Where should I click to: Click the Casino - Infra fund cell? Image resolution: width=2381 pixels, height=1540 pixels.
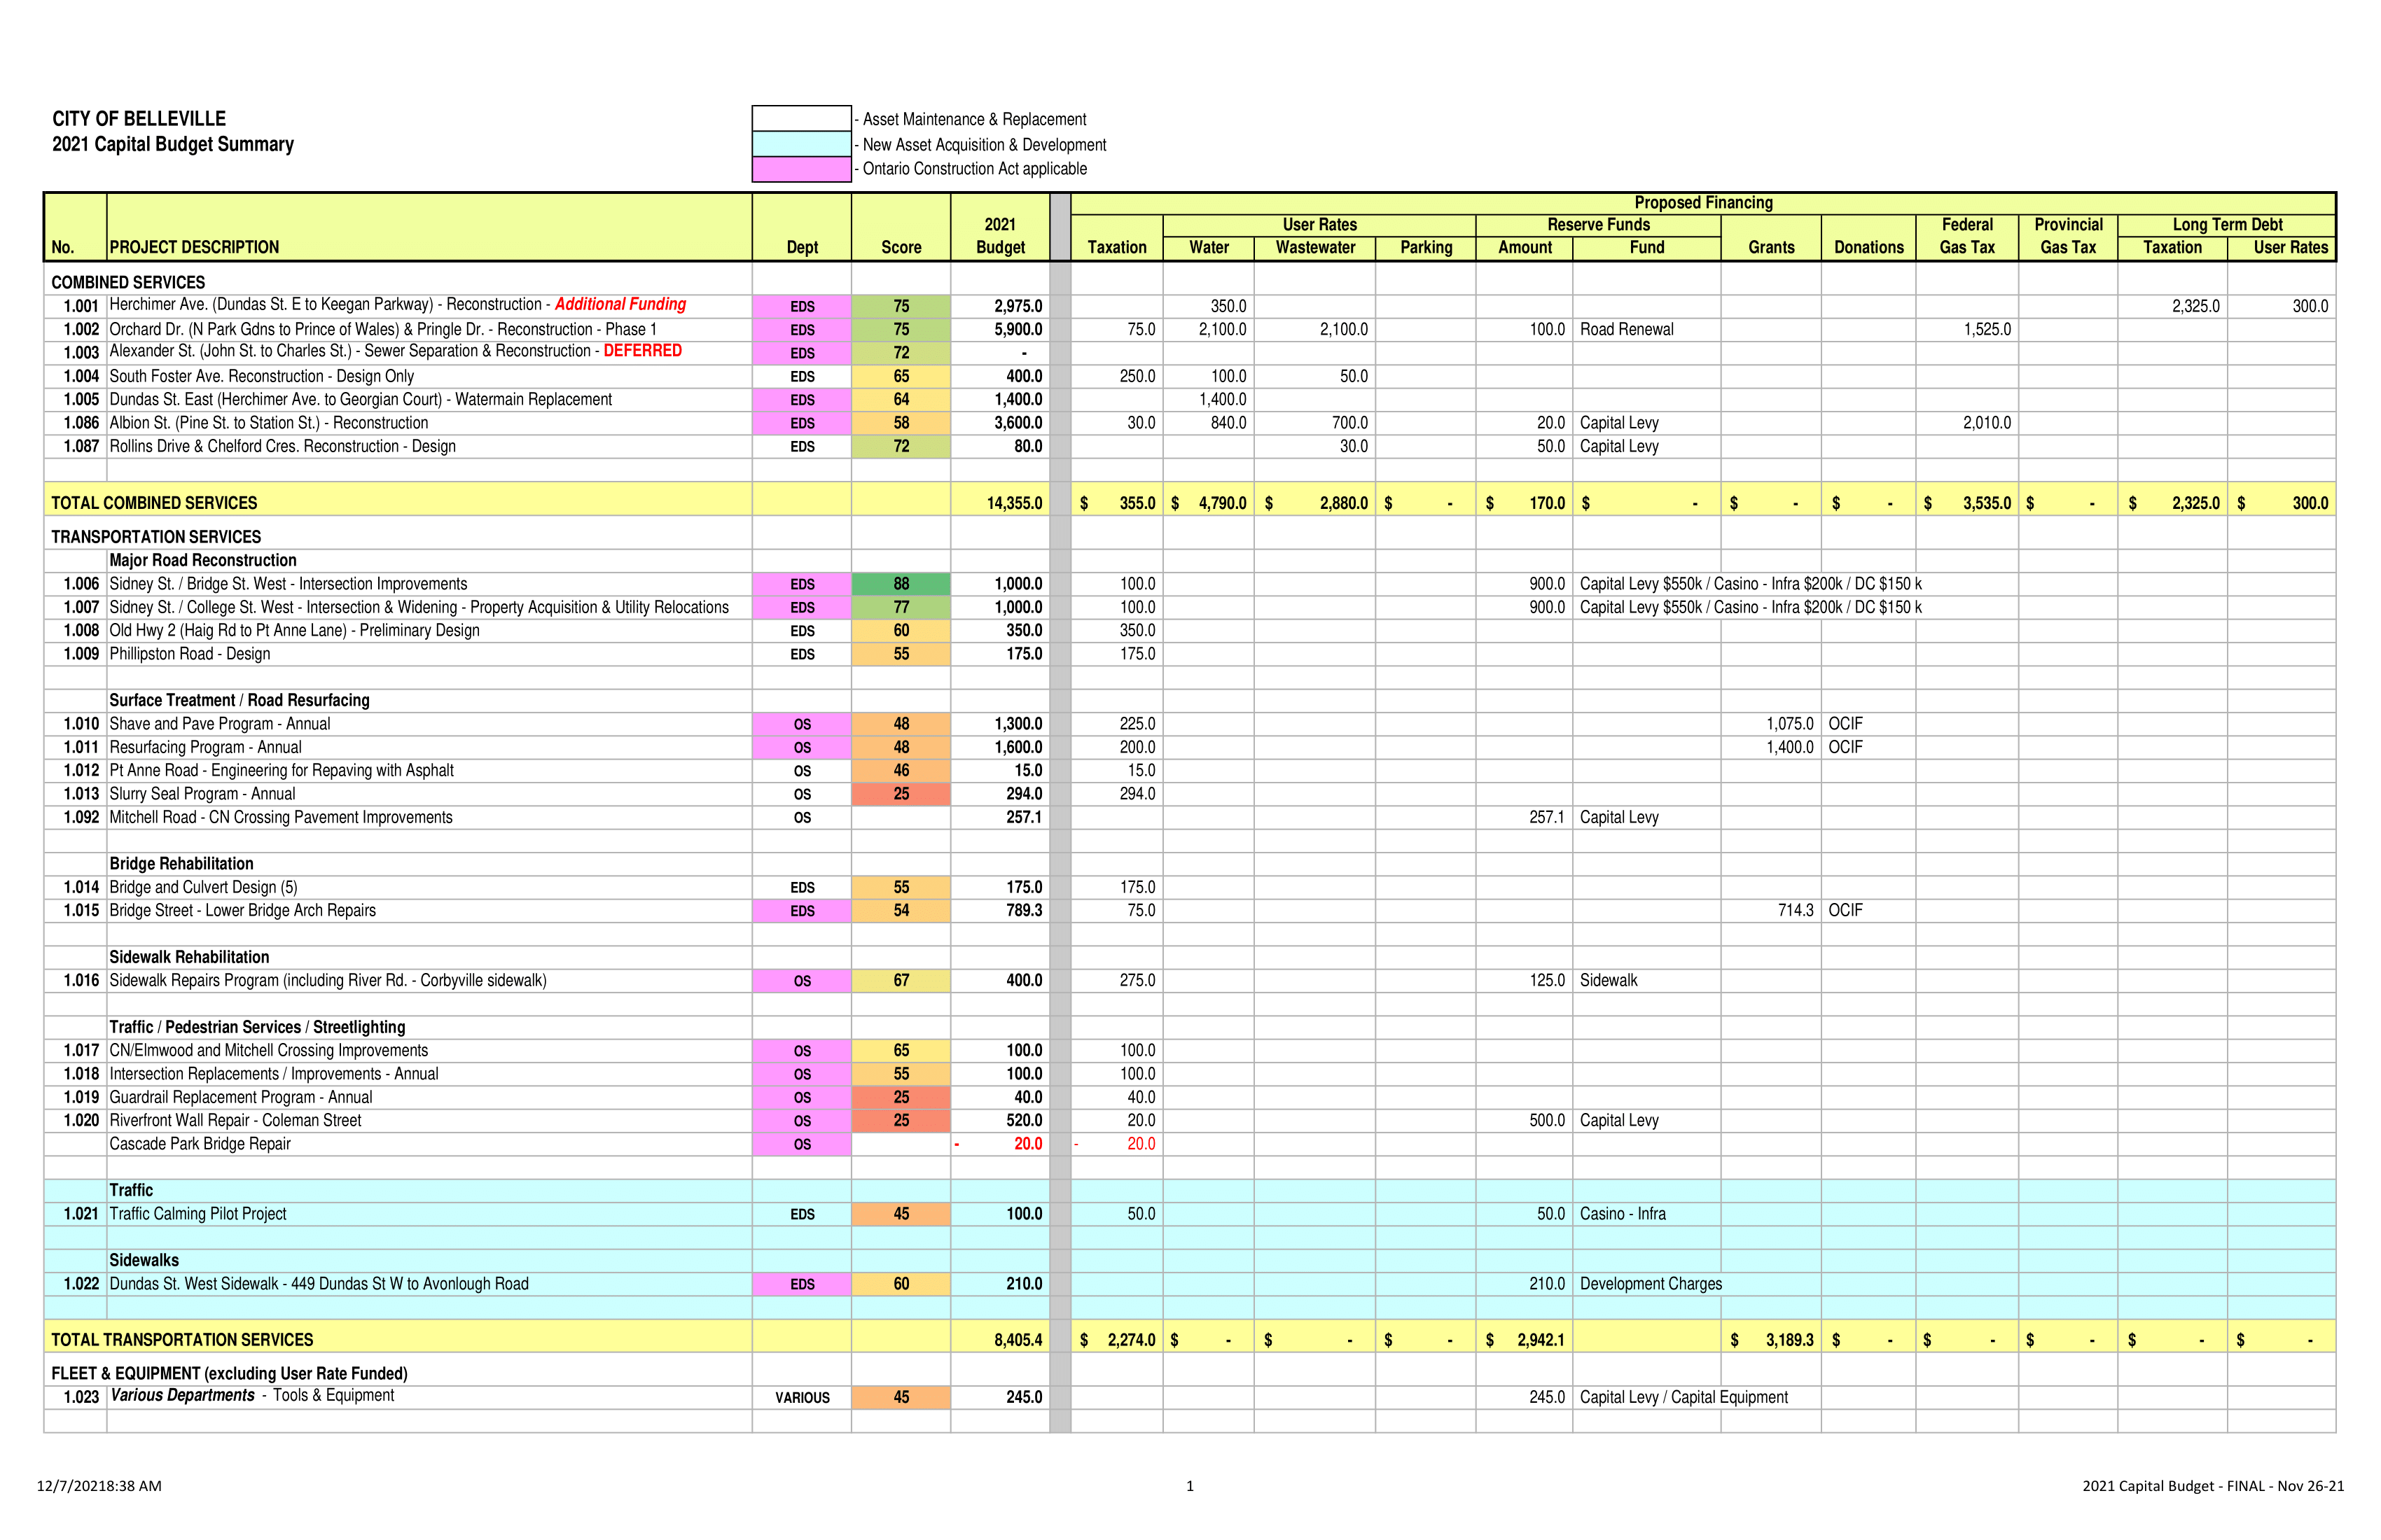[x=1623, y=1214]
